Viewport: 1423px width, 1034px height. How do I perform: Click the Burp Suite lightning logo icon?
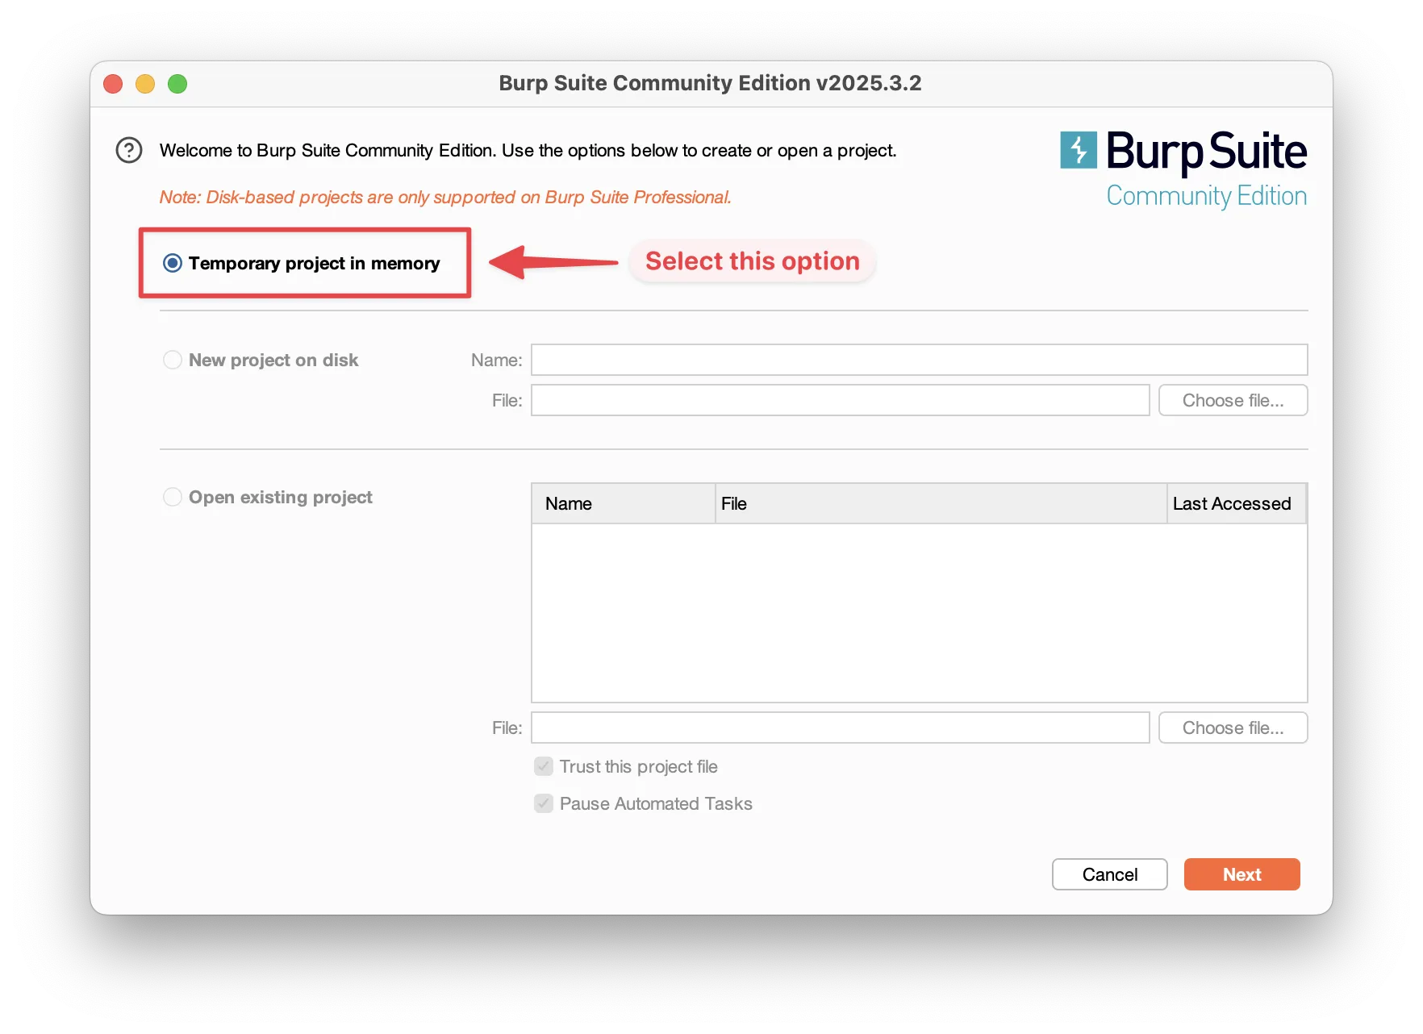click(1078, 150)
